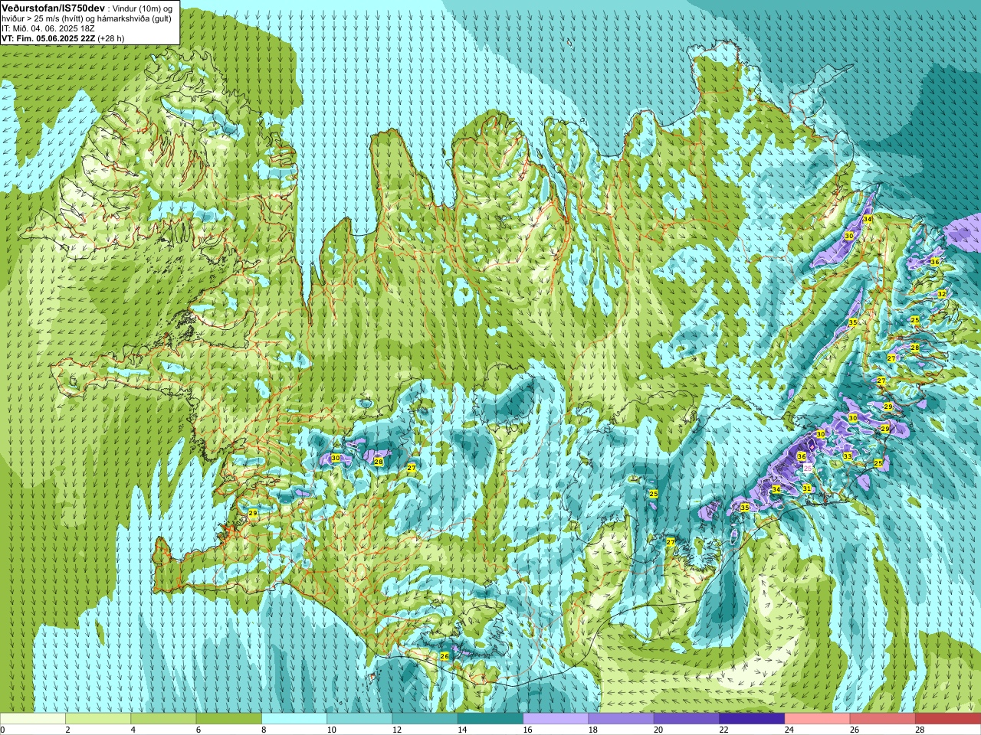Click the scale value 16
This screenshot has width=981, height=735.
527,730
